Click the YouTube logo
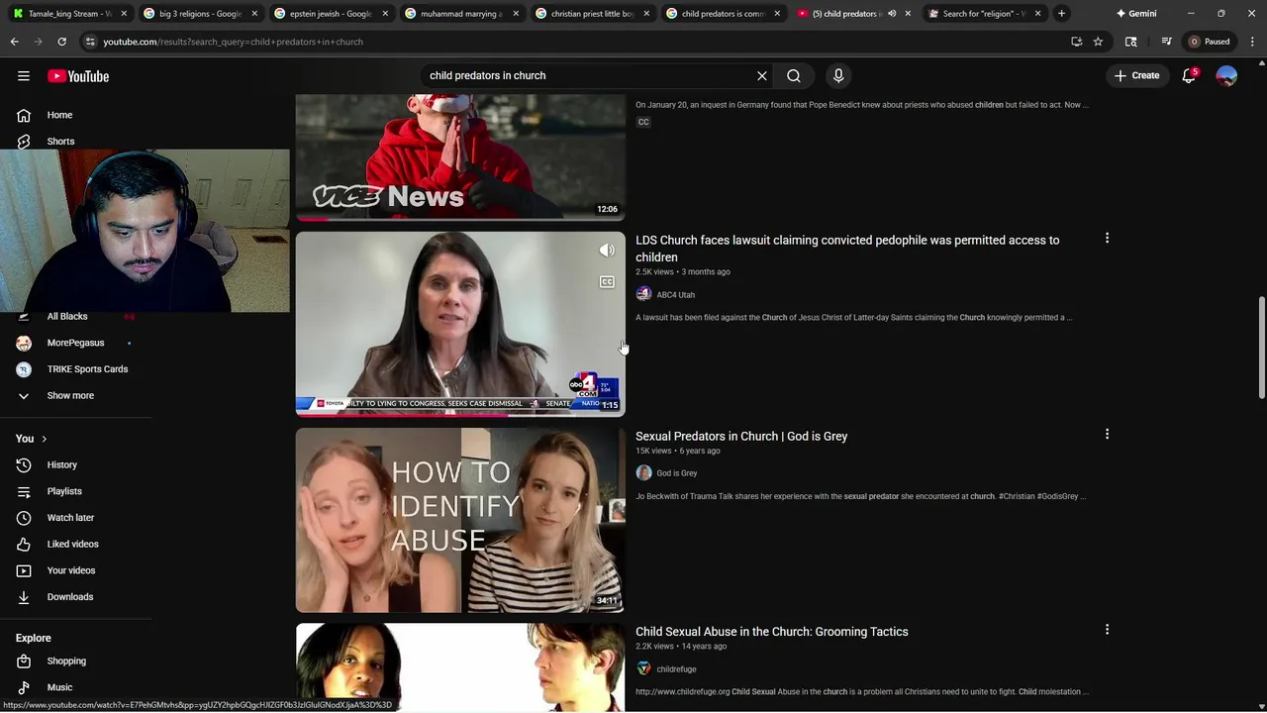 pos(78,76)
